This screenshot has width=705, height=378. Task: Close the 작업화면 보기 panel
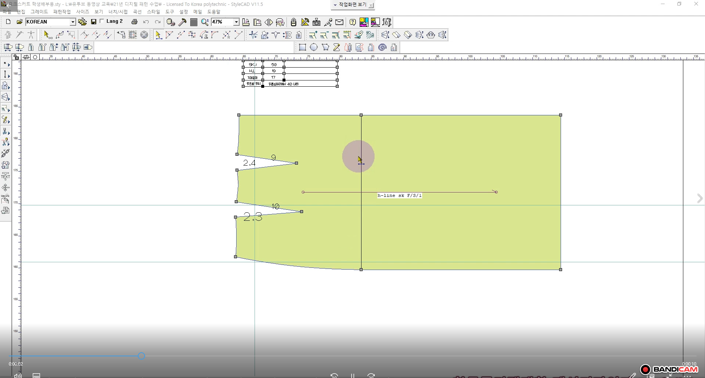pos(371,5)
